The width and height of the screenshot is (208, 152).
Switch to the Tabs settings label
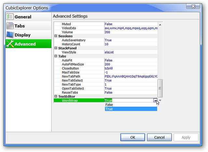[x=19, y=26]
